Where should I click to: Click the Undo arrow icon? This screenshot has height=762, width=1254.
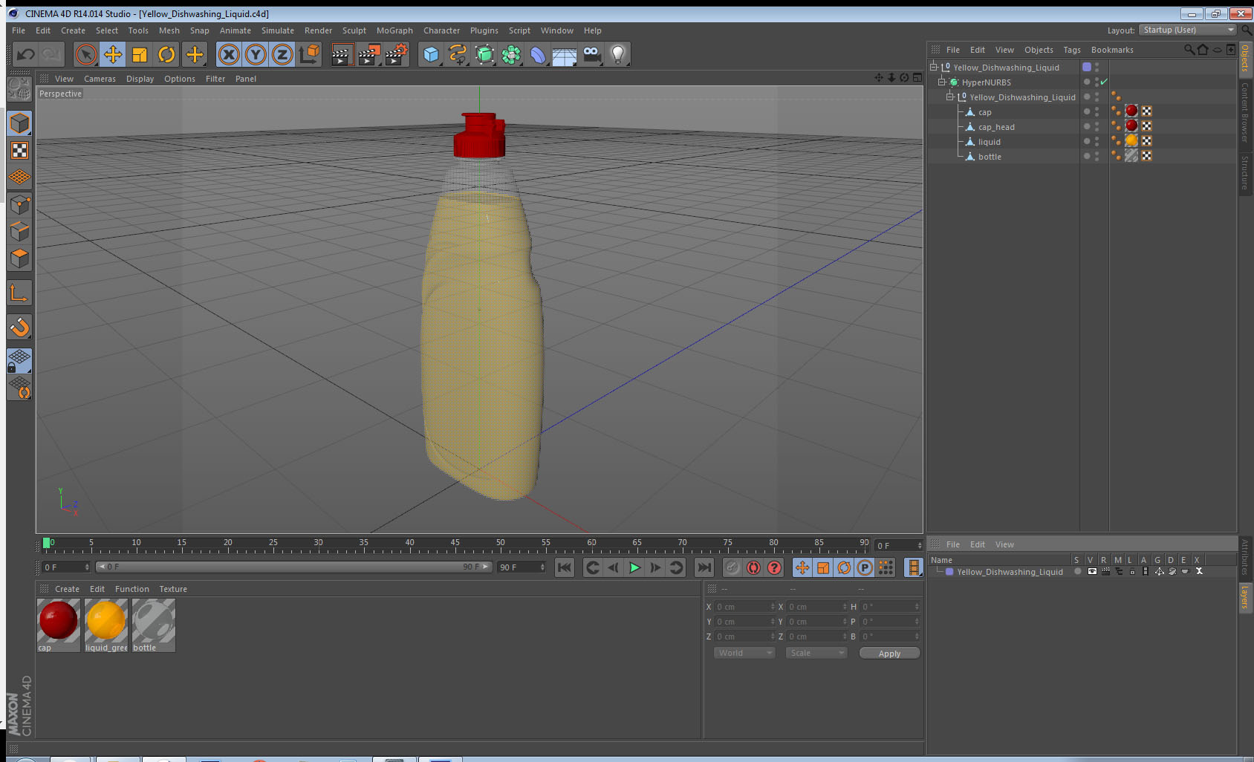(26, 54)
